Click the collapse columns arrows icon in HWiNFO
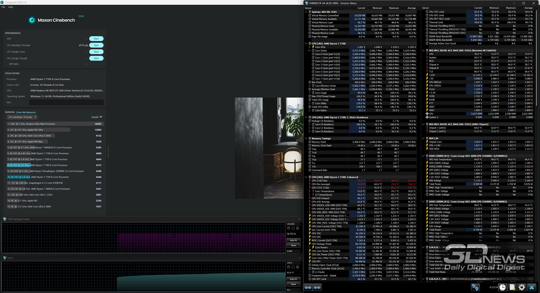 pos(317,287)
